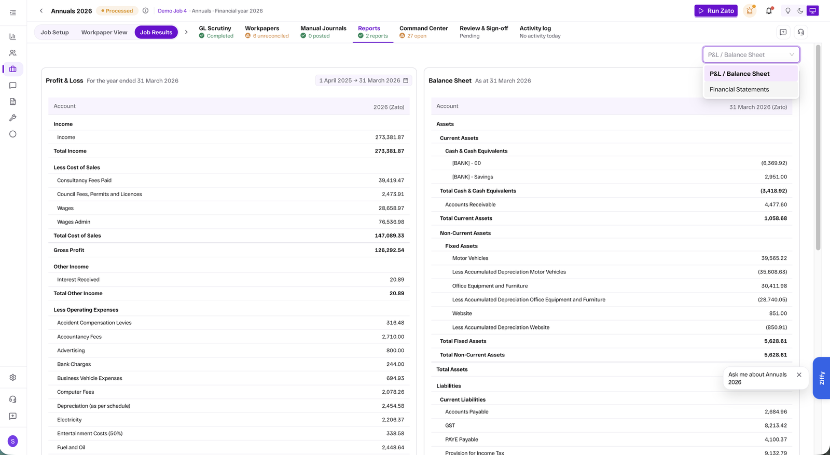Select system theme monitor option
This screenshot has width=830, height=455.
[813, 11]
